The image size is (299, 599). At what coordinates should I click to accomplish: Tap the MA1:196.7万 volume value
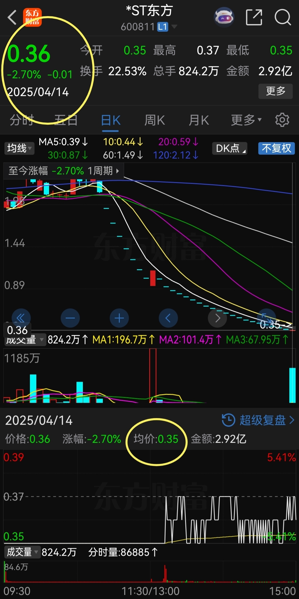coord(124,339)
